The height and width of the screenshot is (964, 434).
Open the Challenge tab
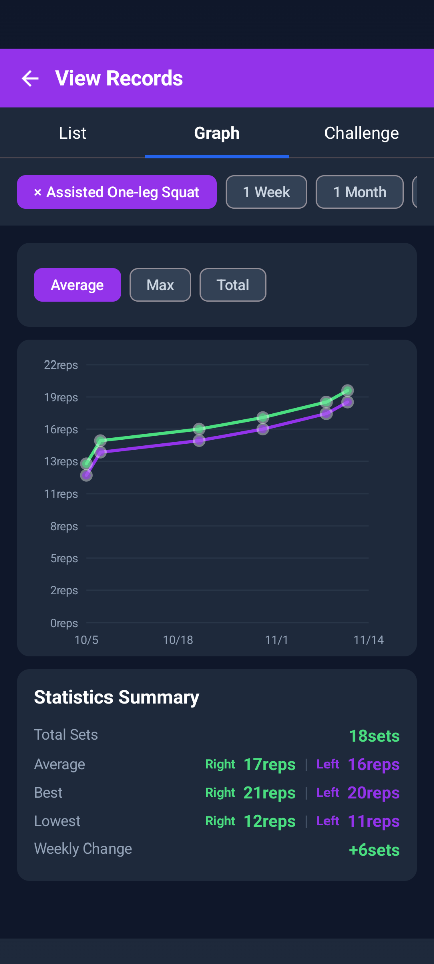(361, 133)
